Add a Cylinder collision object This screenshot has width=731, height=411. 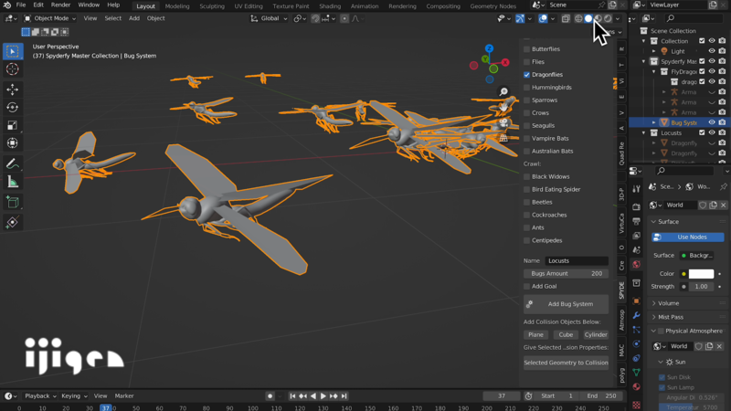click(x=596, y=334)
